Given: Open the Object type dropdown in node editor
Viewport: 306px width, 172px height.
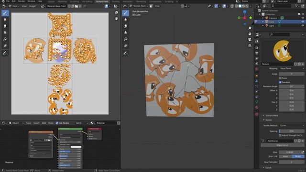Looking at the screenshot, I should [x=16, y=123].
